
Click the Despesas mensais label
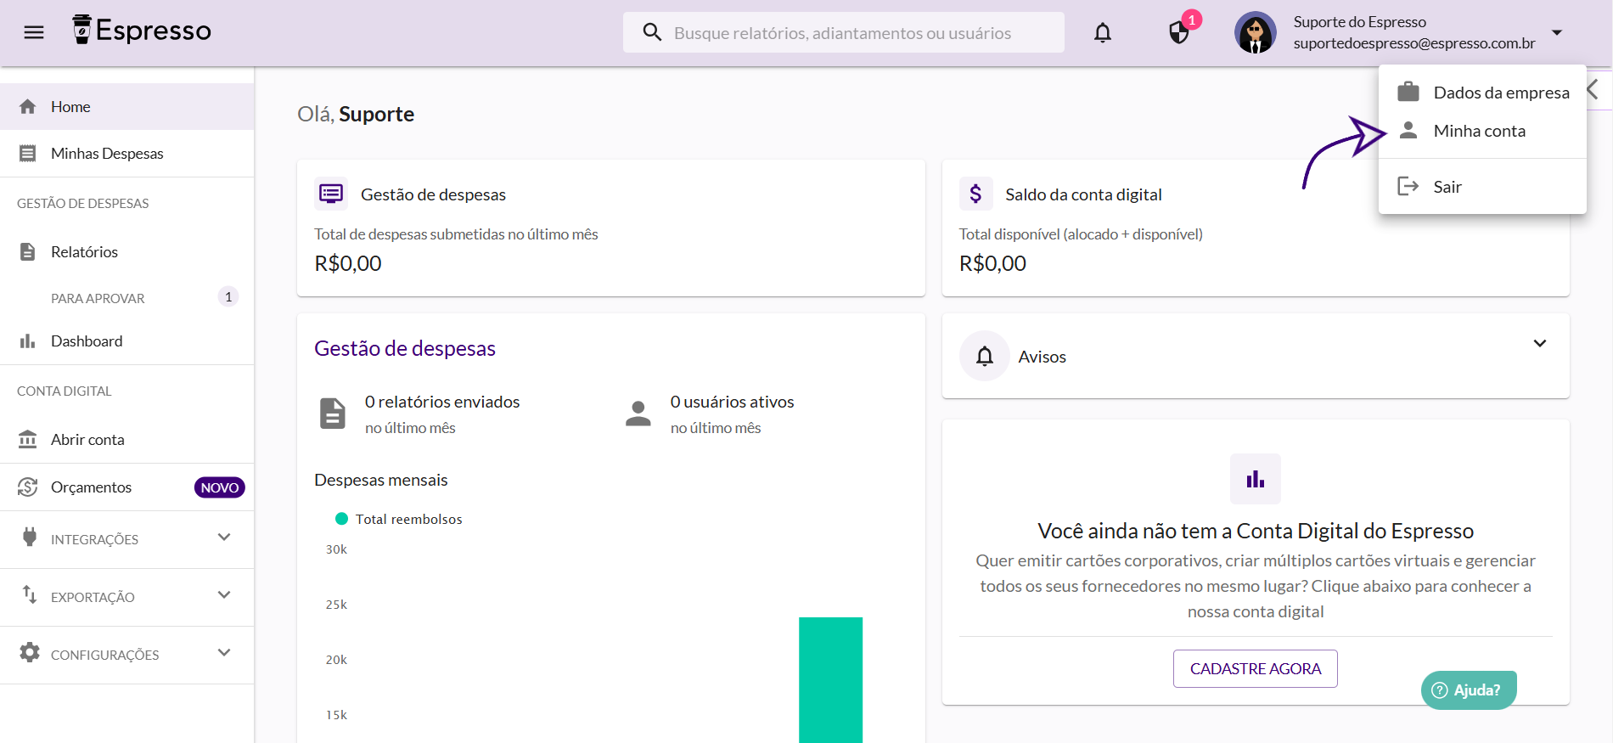[x=381, y=480]
